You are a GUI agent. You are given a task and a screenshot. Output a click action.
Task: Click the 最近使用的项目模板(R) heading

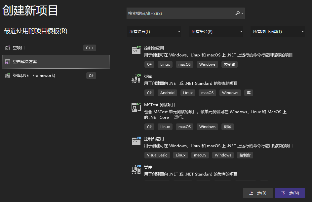pos(36,31)
